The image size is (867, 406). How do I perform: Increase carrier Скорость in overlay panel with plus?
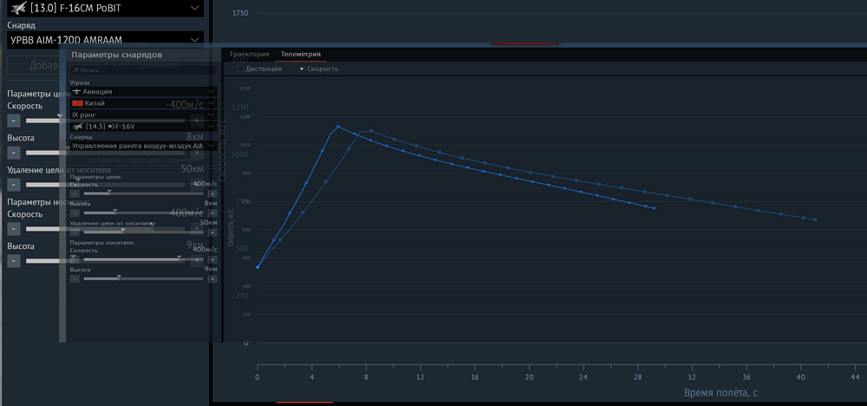(212, 260)
